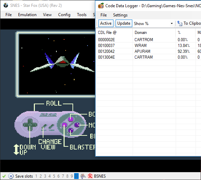Image resolution: width=201 pixels, height=180 pixels.
Task: Select save slot 5
Action: pos(54,176)
